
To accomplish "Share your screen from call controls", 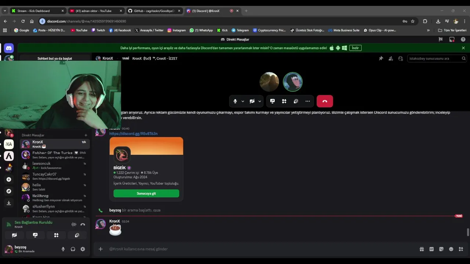I will [272, 101].
